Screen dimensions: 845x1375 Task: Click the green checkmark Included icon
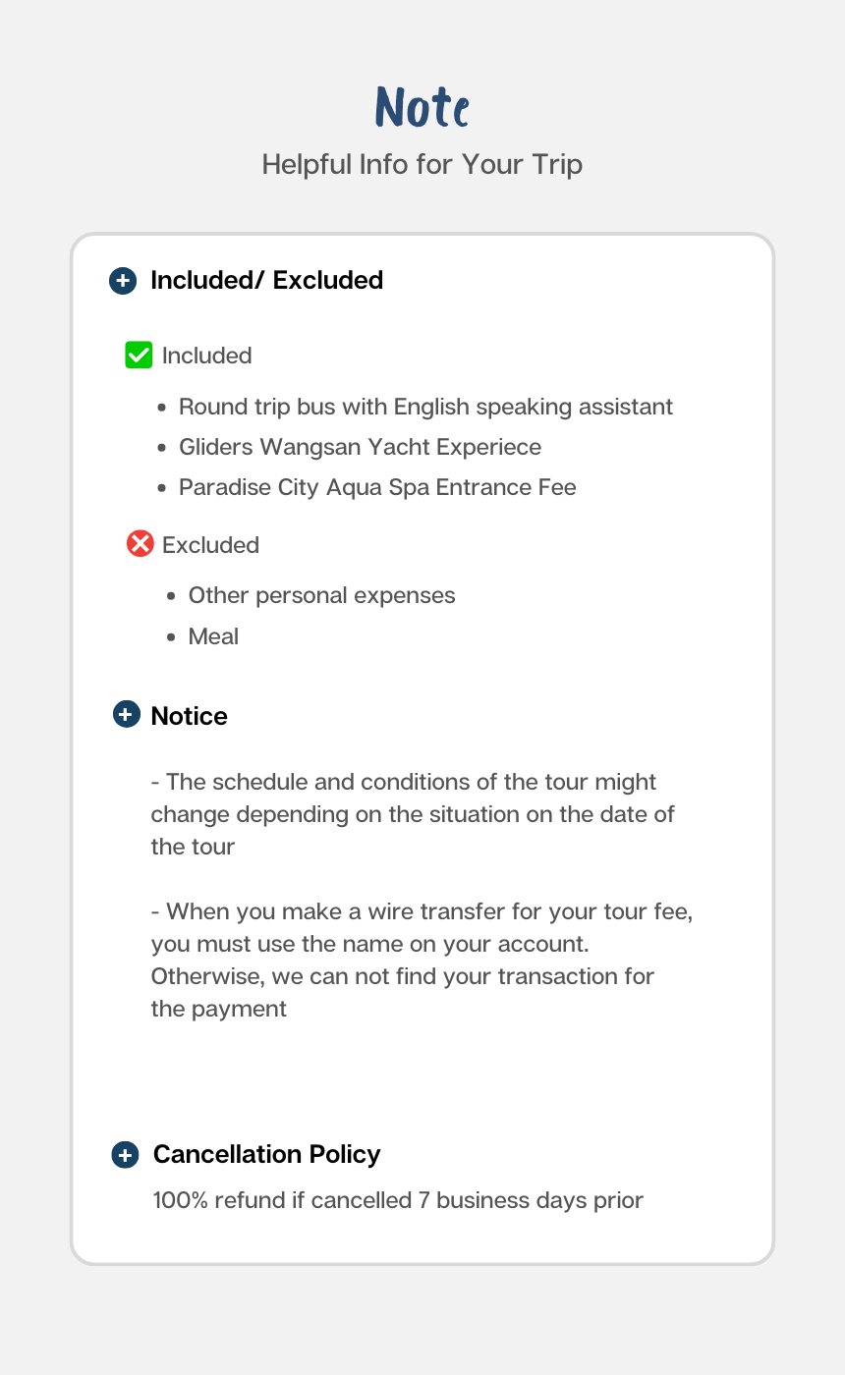click(x=139, y=355)
